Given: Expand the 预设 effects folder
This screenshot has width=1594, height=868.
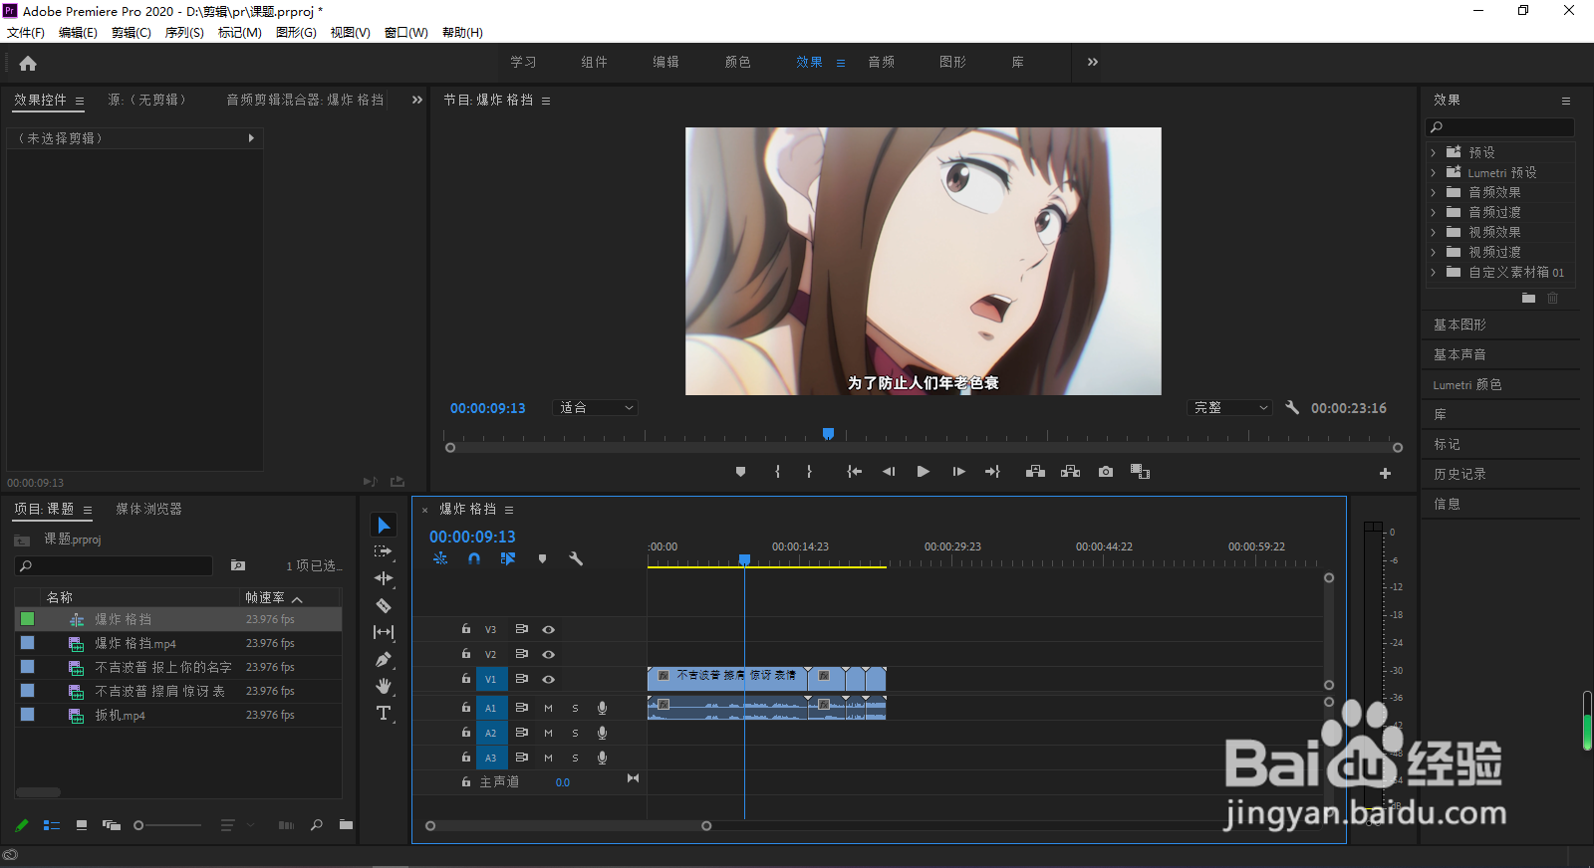Looking at the screenshot, I should [1434, 152].
